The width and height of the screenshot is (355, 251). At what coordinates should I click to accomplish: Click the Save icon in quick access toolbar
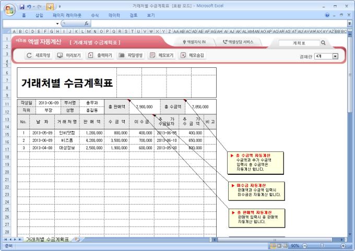tap(22, 6)
